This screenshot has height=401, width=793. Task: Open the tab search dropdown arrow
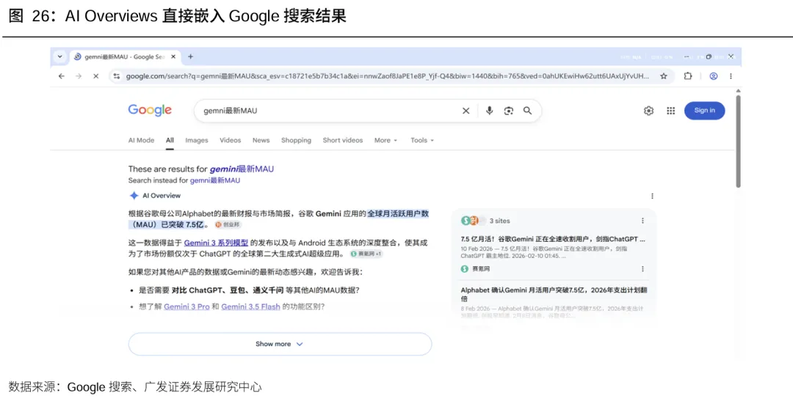coord(59,56)
